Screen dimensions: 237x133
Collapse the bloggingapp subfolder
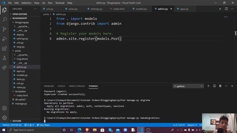pyautogui.click(x=22, y=22)
